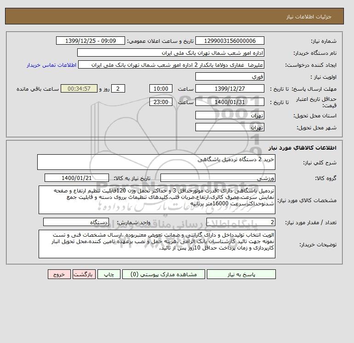Screen dimensions: 354x343
Task: Open اطلاعات تماس خریدار link
Action: 51,65
